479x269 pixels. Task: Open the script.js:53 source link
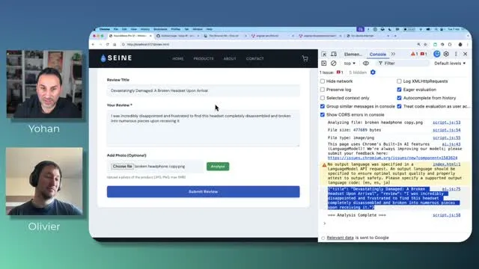(446, 123)
